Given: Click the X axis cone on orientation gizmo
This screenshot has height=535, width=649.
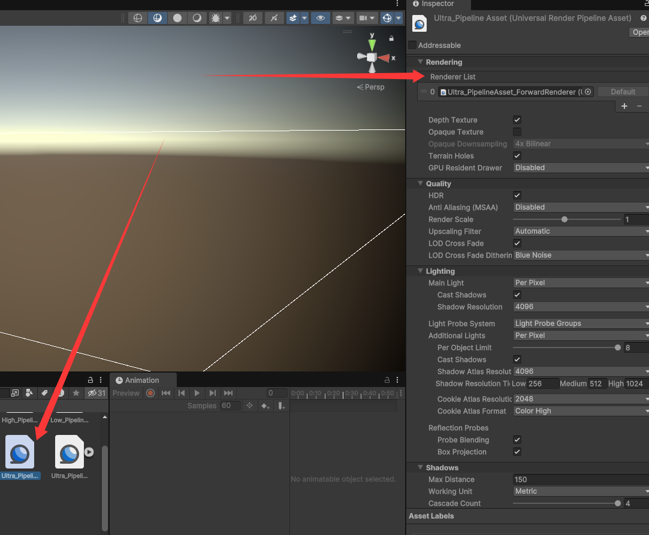Looking at the screenshot, I should click(x=384, y=58).
